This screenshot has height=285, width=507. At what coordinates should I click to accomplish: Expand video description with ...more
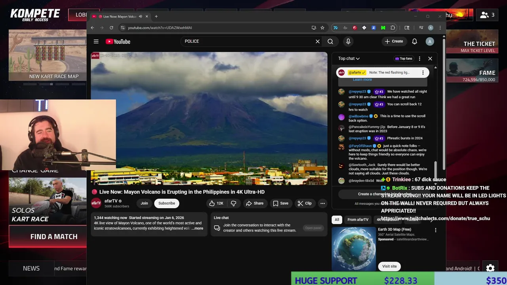[197, 228]
